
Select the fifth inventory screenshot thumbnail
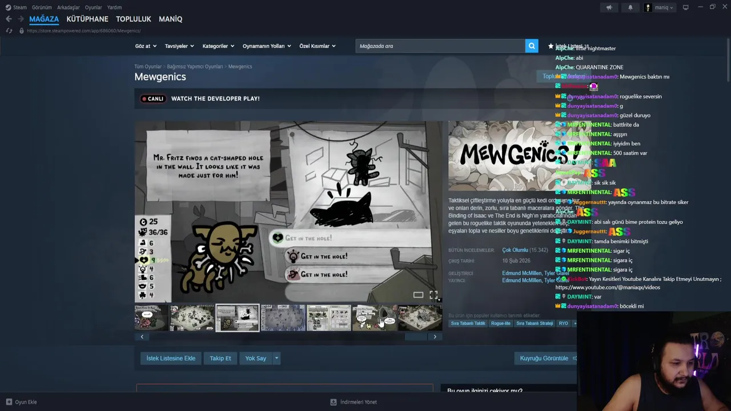tap(329, 318)
